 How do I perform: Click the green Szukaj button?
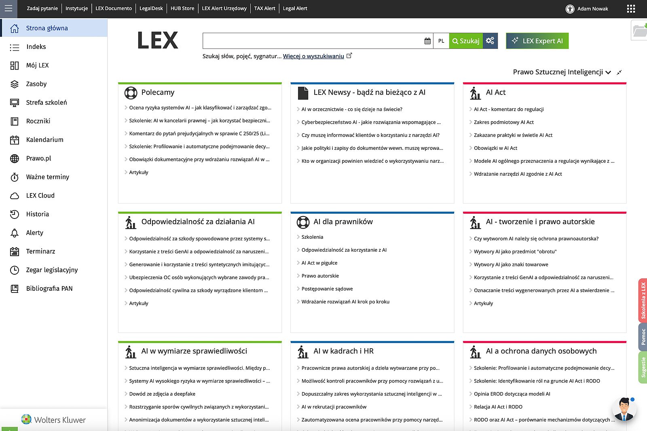466,41
